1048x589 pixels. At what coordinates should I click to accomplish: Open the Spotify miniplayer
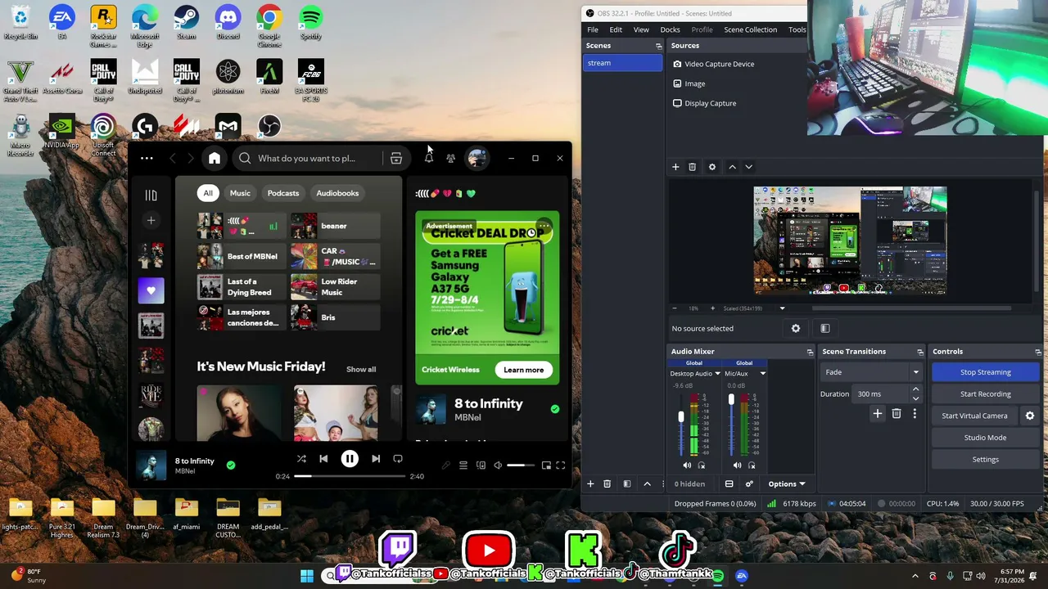(x=546, y=465)
